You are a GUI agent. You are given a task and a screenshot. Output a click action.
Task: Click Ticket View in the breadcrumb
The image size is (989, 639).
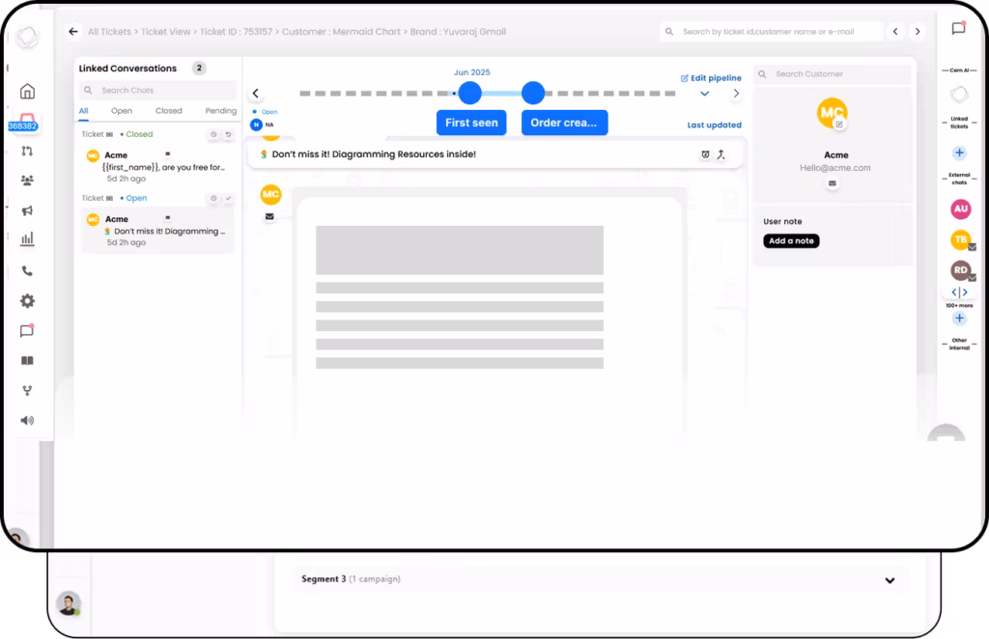click(165, 32)
